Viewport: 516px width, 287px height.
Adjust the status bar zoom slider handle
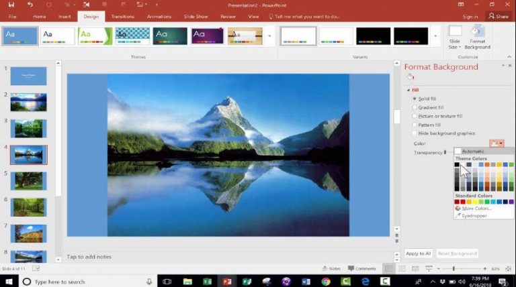click(454, 269)
